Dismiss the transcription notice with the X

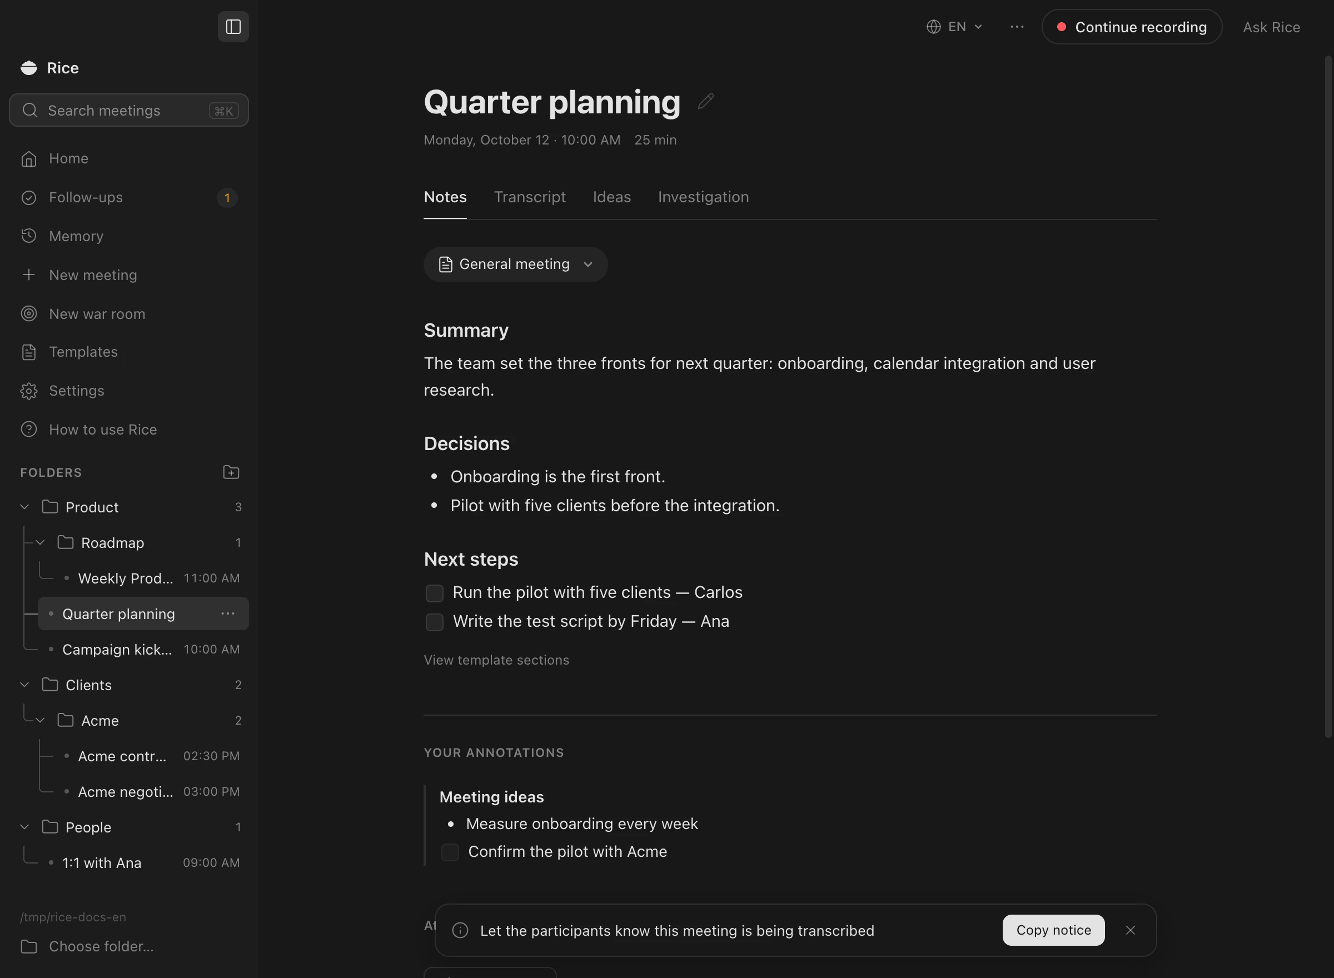1131,930
